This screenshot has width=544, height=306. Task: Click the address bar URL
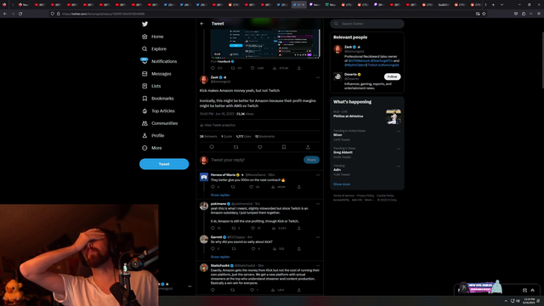(104, 14)
